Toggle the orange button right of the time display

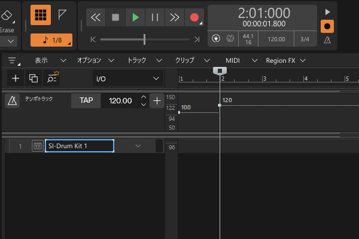pos(327,27)
